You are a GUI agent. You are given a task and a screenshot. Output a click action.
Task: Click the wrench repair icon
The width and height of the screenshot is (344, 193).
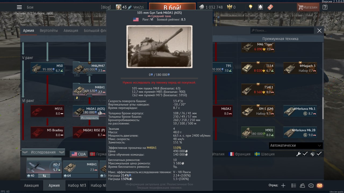pyautogui.click(x=299, y=154)
